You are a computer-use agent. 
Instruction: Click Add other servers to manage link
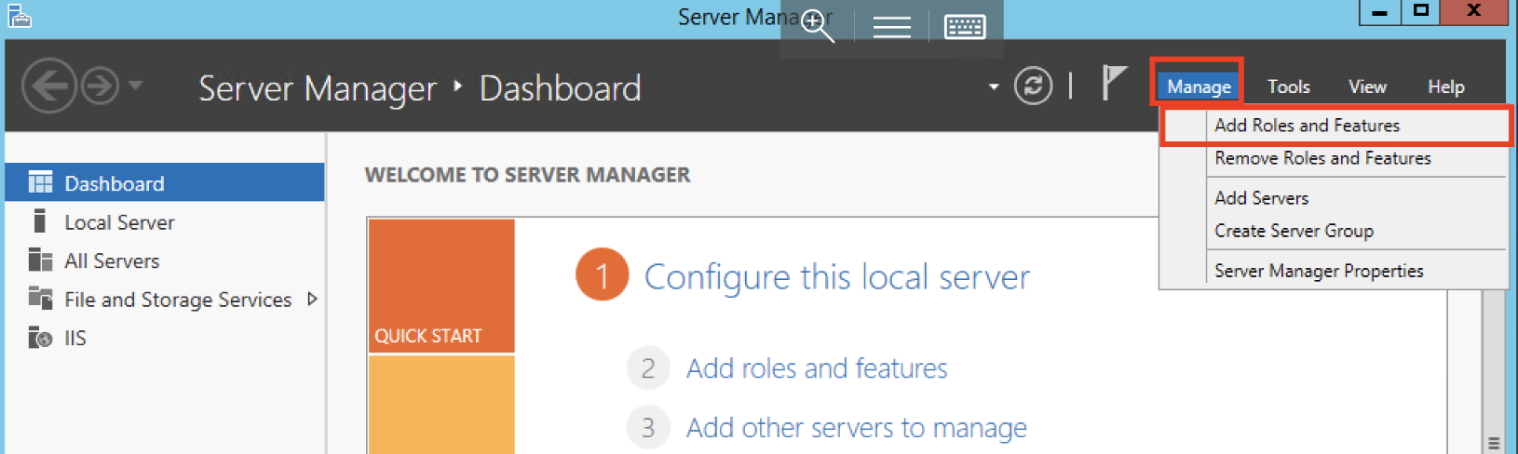coord(856,428)
